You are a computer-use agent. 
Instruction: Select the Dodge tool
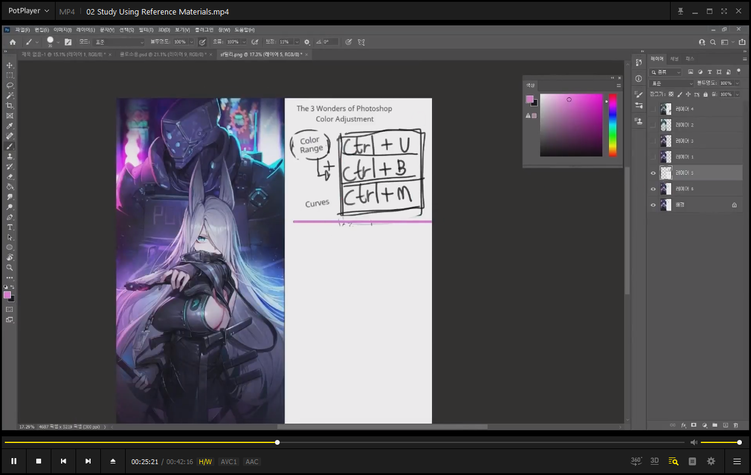(10, 207)
